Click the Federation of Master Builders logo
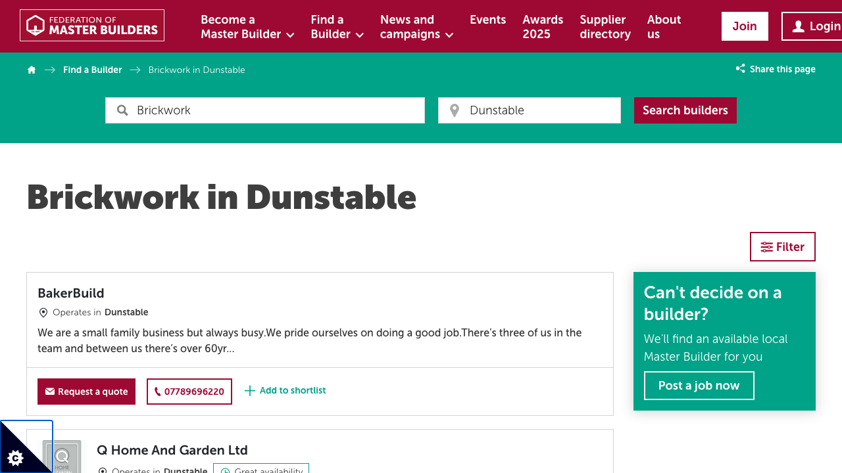842x473 pixels. pyautogui.click(x=92, y=26)
